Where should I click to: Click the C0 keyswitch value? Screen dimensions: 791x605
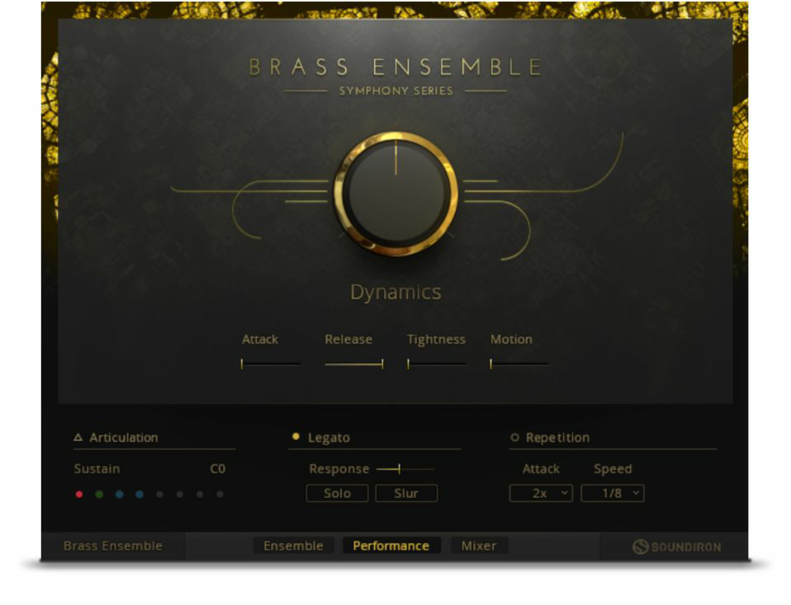click(x=218, y=469)
